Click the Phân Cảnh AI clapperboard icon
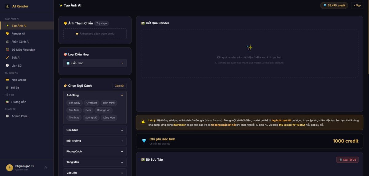This screenshot has width=369, height=176. [x=7, y=41]
